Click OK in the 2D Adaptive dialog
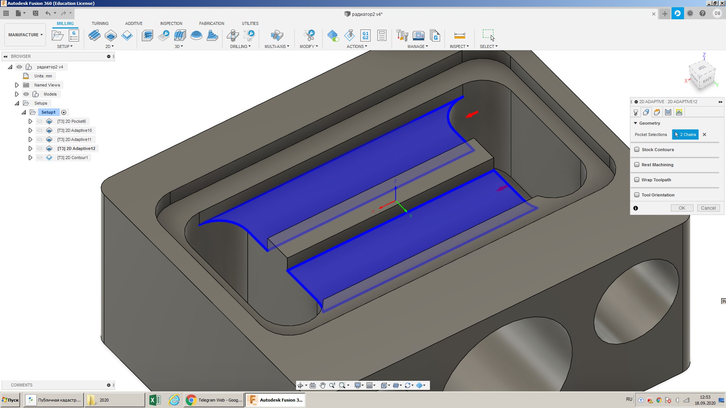726x408 pixels. click(x=682, y=208)
